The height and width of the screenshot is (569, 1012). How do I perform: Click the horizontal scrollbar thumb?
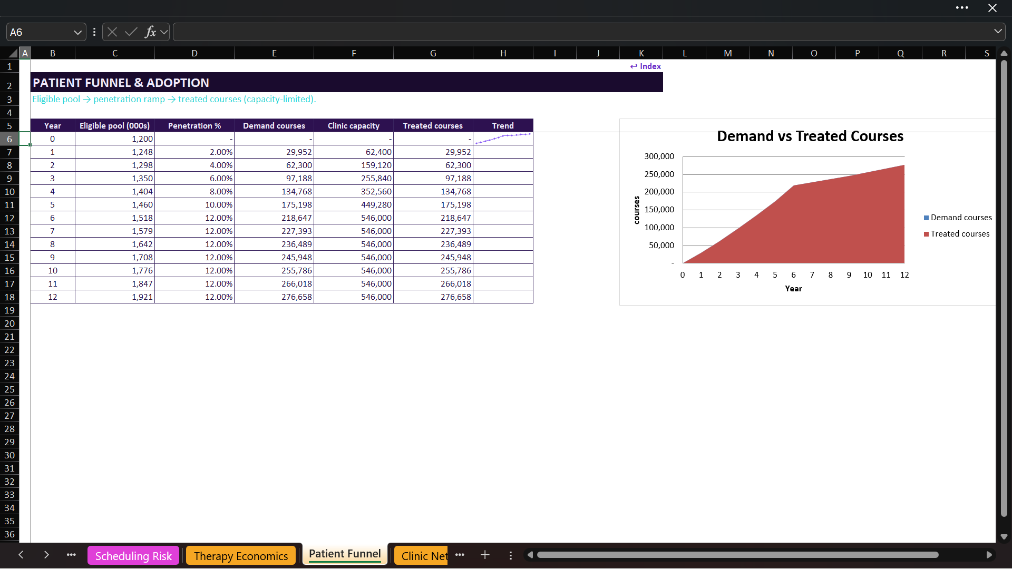(x=738, y=555)
